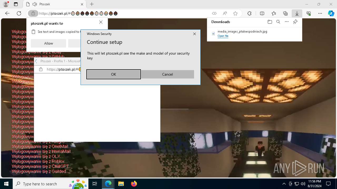Screen dimensions: 337x189
Task: Open File Explorer from the taskbar
Action: (x=121, y=184)
